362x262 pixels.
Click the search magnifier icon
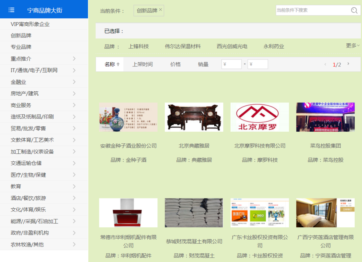tap(354, 10)
